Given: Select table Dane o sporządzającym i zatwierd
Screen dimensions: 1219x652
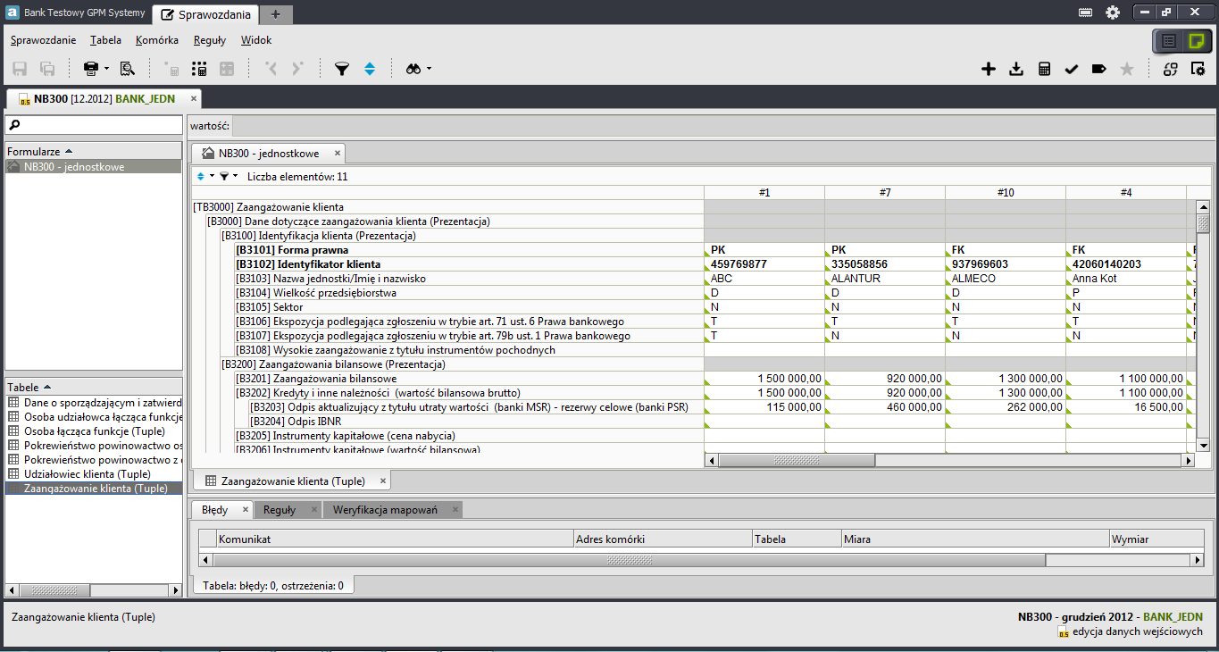Looking at the screenshot, I should click(94, 403).
